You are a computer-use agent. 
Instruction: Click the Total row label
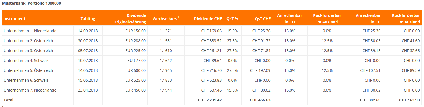pos(8,100)
